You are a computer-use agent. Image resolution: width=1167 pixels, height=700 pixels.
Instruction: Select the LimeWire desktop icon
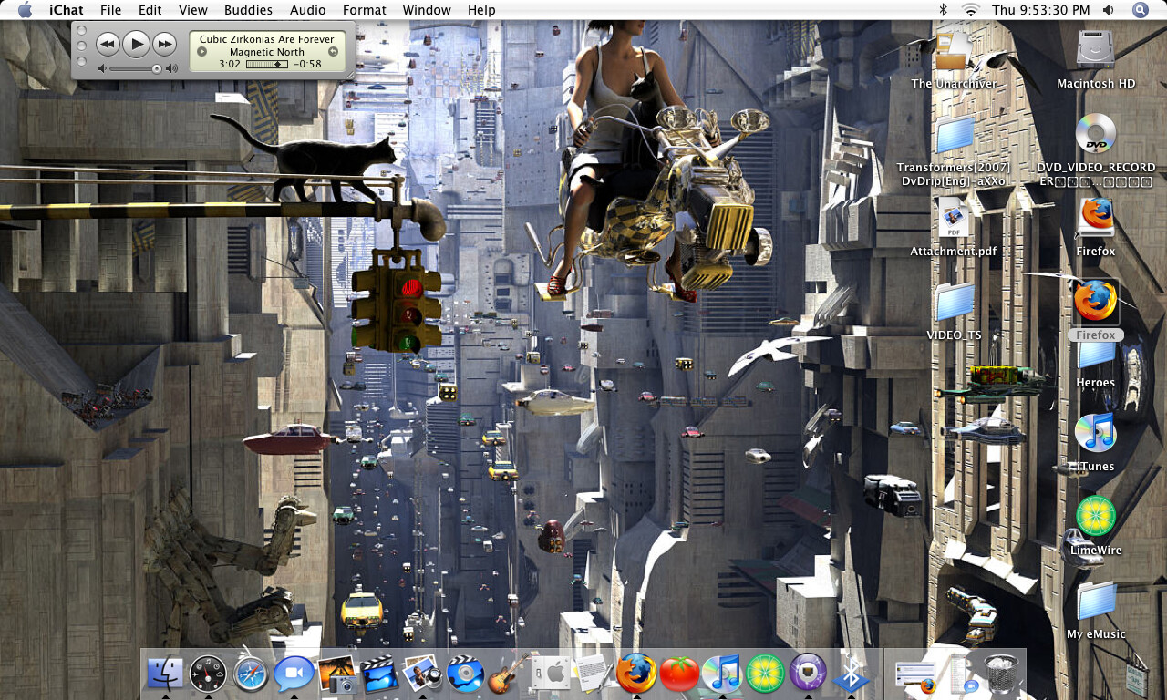click(1095, 517)
